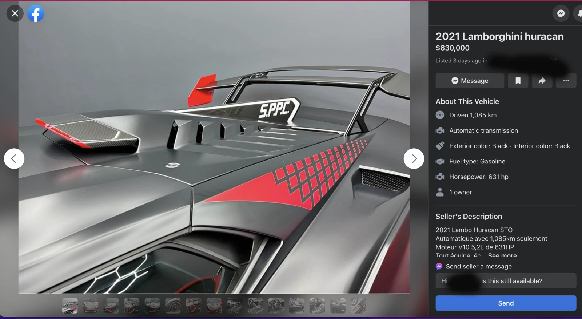The height and width of the screenshot is (319, 582).
Task: Select the second thumbnail showing car front
Action: [91, 306]
